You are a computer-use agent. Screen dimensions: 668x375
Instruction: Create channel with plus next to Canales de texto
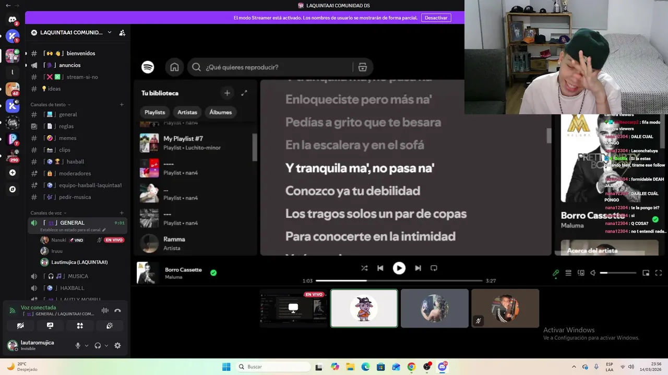tap(122, 105)
